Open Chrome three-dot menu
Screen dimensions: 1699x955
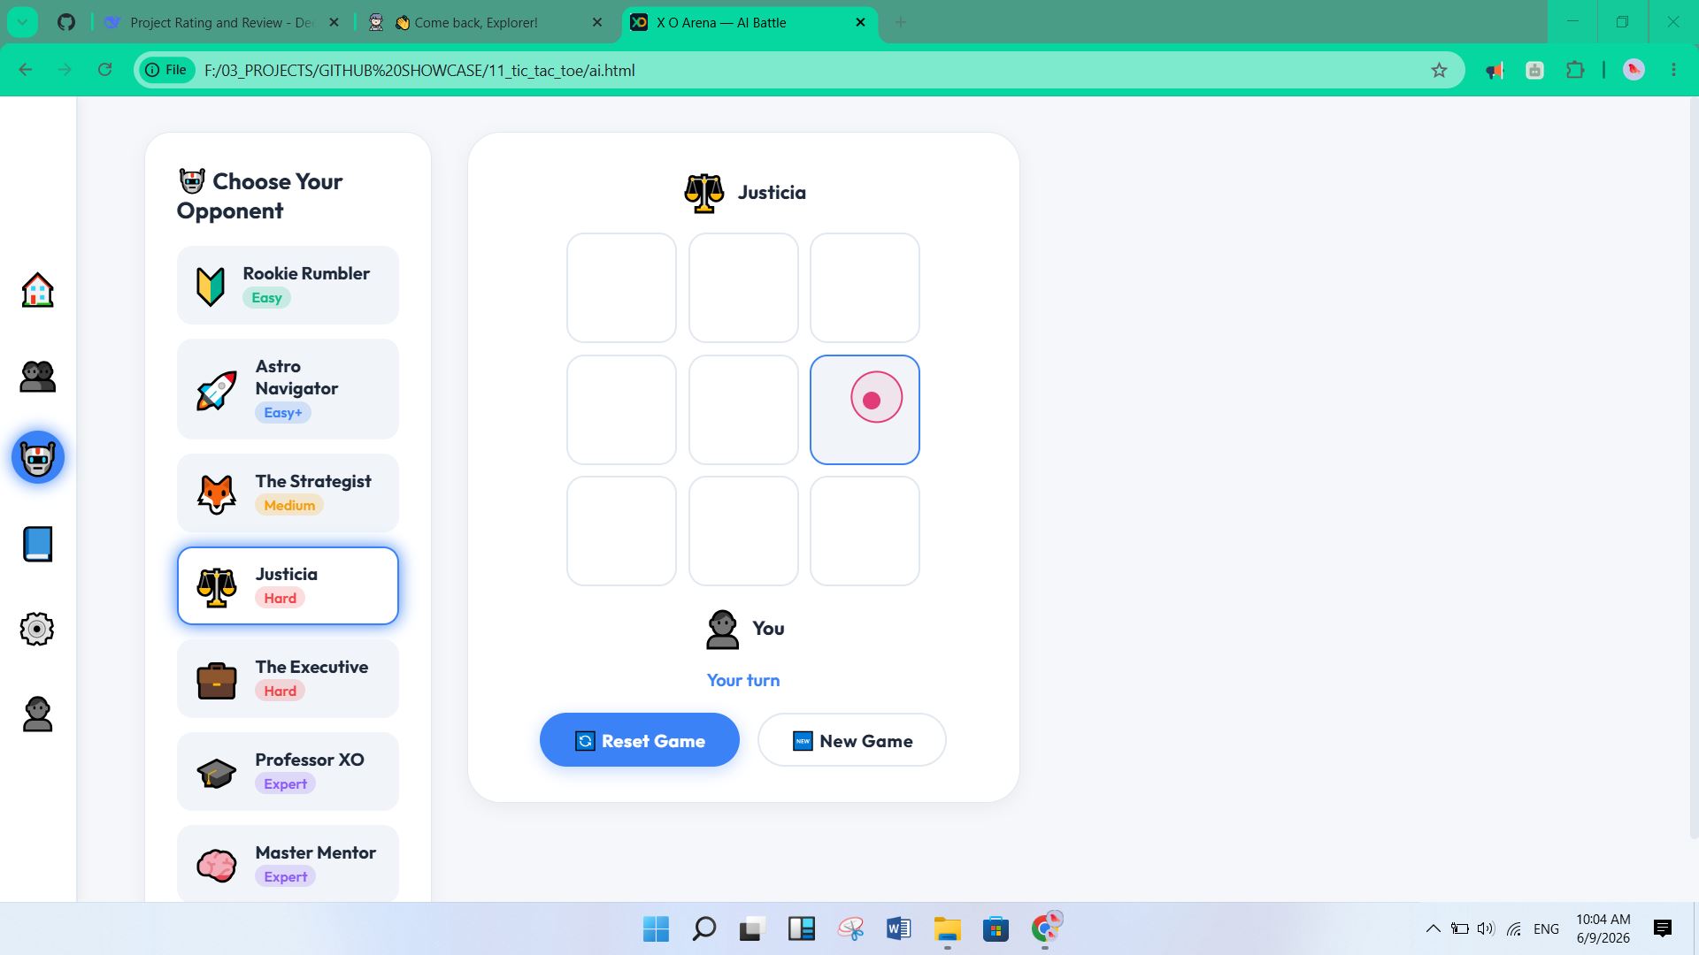point(1673,70)
